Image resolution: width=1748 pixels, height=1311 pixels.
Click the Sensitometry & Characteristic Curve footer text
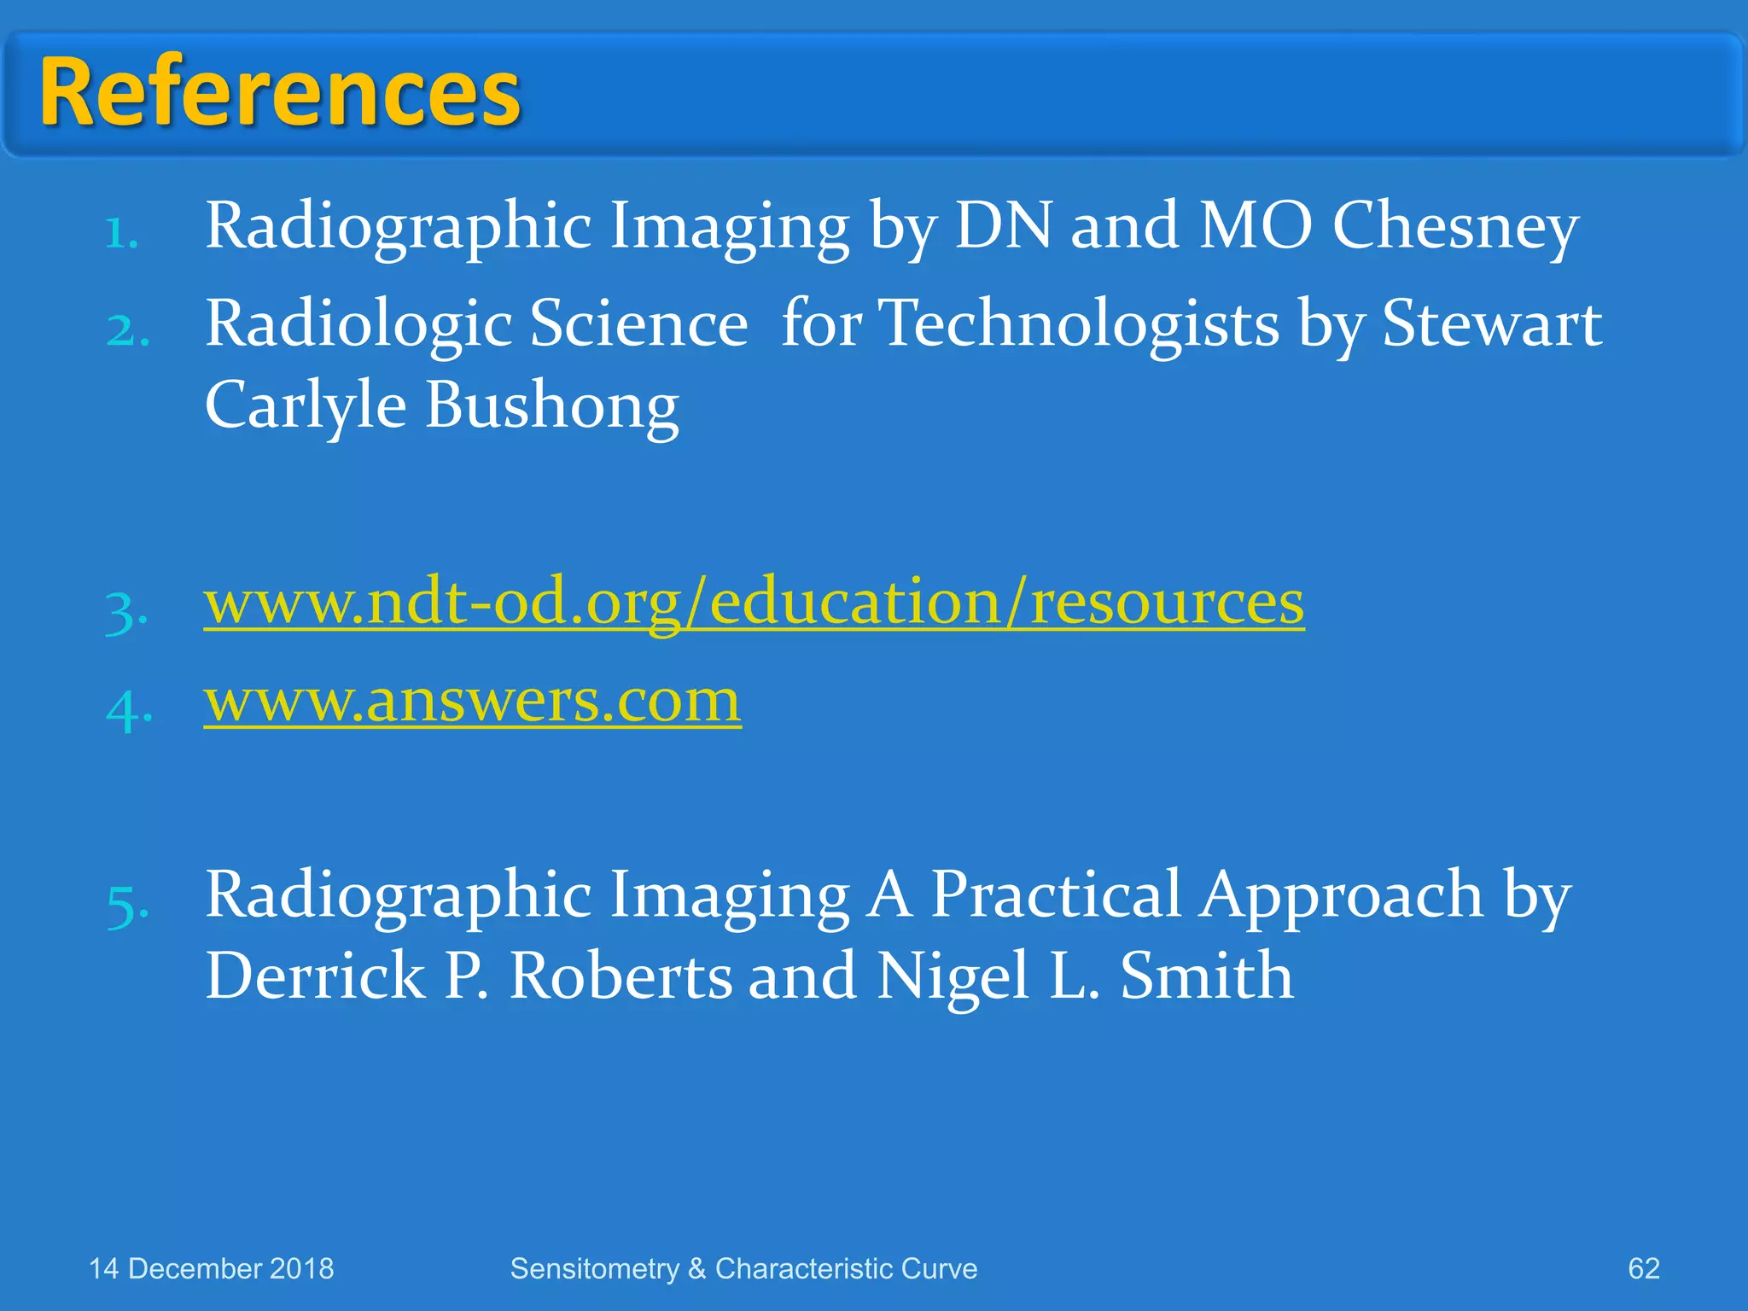743,1268
